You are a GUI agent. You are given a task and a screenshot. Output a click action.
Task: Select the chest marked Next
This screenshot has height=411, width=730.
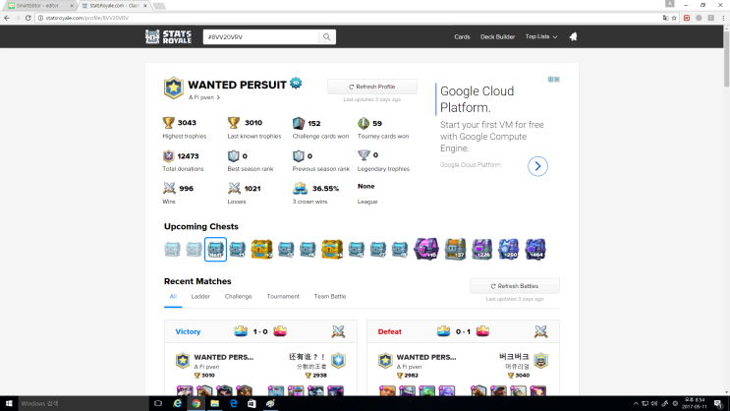click(x=215, y=249)
